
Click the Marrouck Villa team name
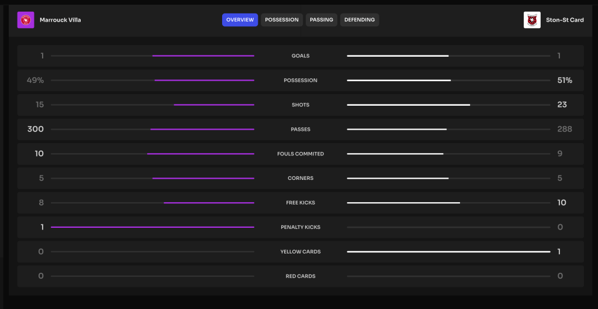tap(60, 20)
